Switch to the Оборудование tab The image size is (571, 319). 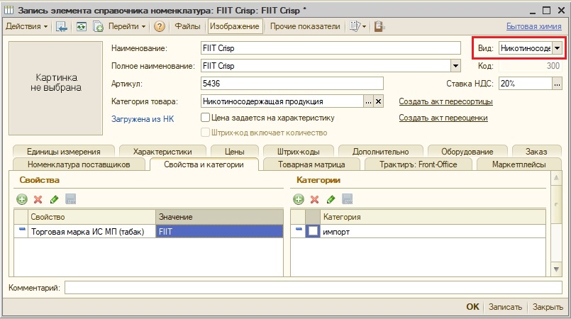[x=467, y=151]
